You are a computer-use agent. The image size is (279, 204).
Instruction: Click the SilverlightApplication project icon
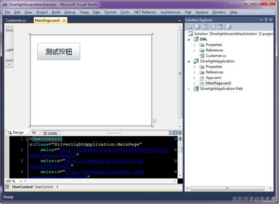pos(196,61)
